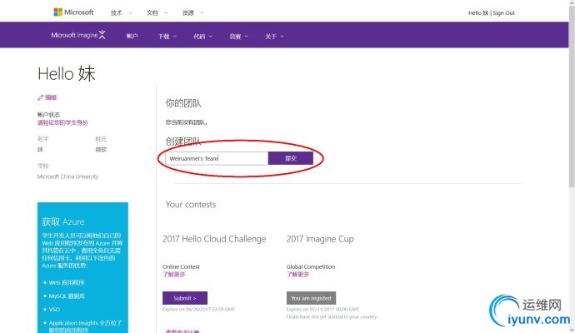Click the 2017 Imagine Cup title

[x=320, y=239]
